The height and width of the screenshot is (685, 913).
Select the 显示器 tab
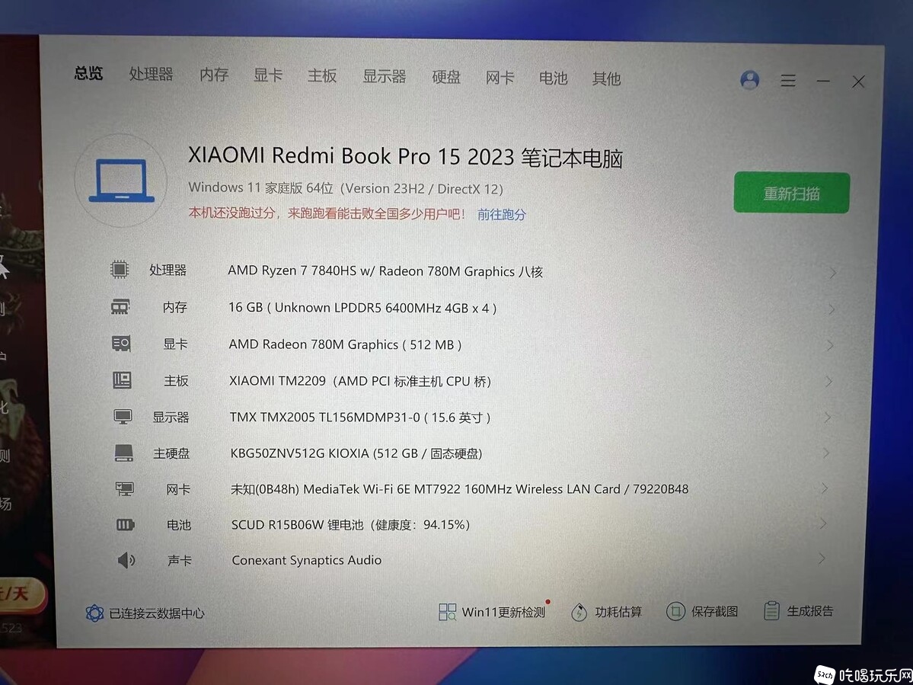coord(385,76)
